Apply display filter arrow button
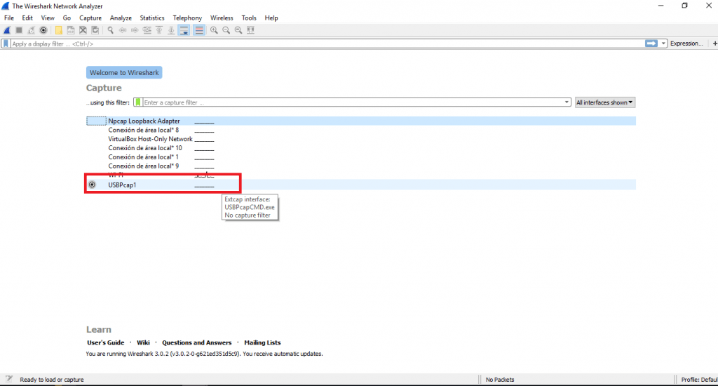718x386 pixels. pos(651,44)
